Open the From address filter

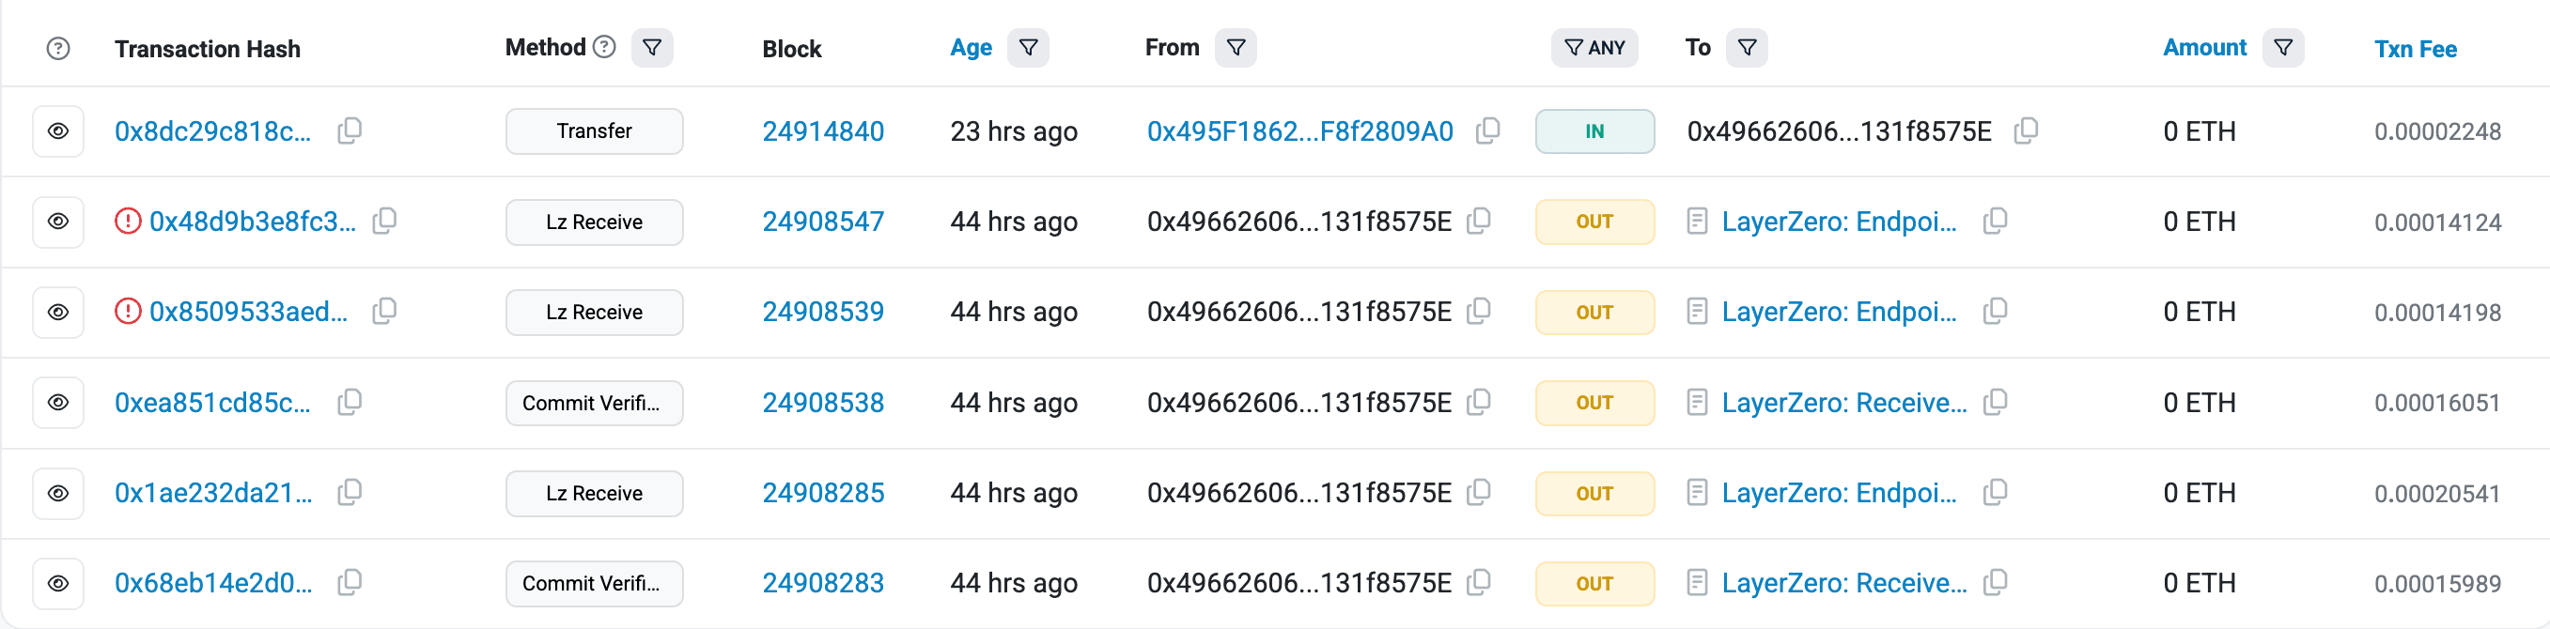click(1235, 47)
